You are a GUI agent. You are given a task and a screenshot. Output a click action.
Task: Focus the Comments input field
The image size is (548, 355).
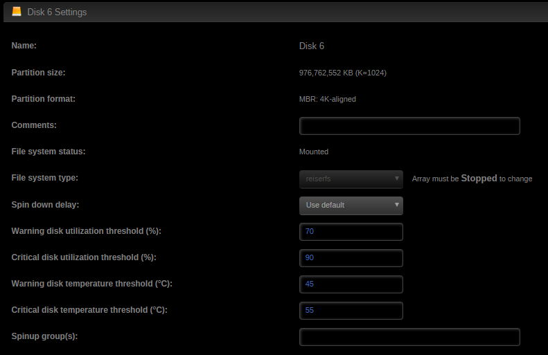tap(409, 126)
